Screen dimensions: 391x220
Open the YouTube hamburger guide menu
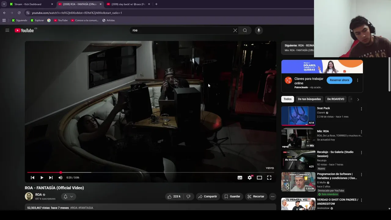click(7, 30)
